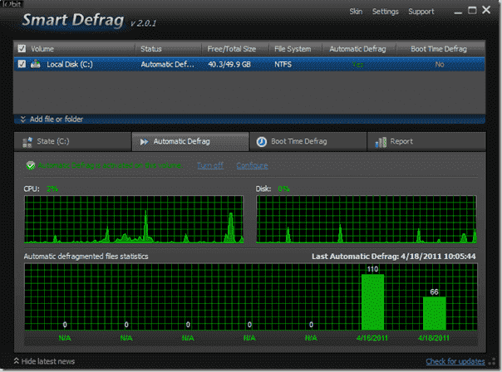Click the Boot Time Defrag column header
Screen dimensions: 502x372
[x=439, y=49]
